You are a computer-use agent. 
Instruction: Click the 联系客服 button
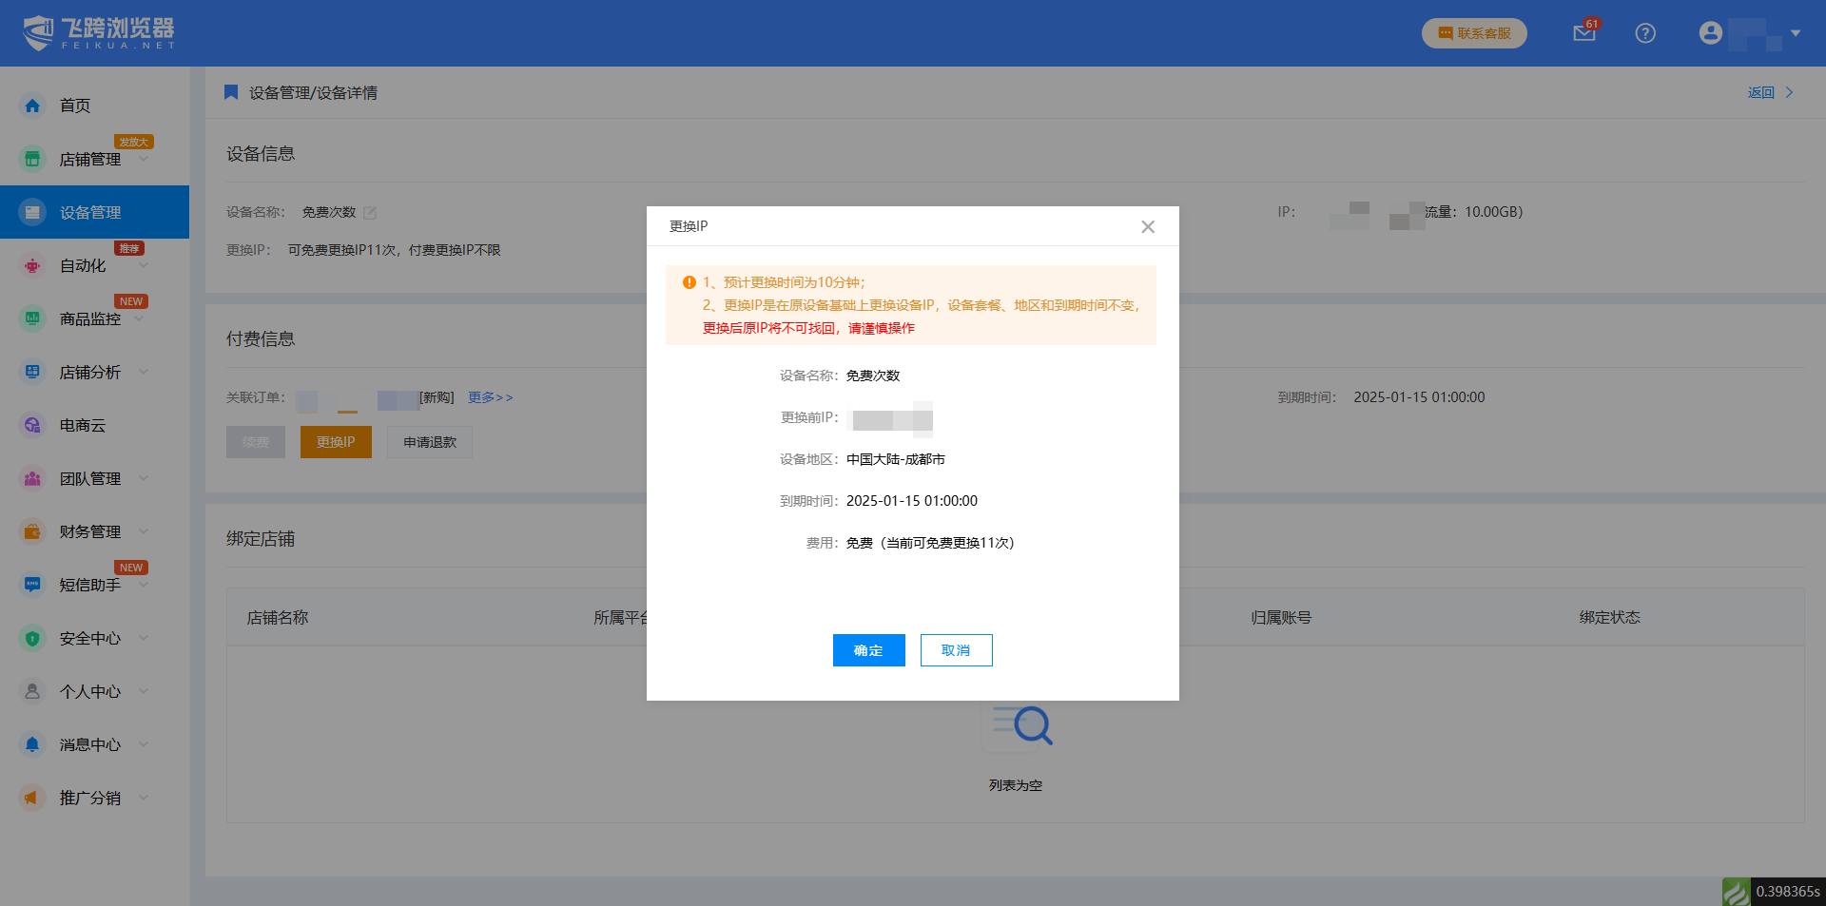click(1473, 33)
